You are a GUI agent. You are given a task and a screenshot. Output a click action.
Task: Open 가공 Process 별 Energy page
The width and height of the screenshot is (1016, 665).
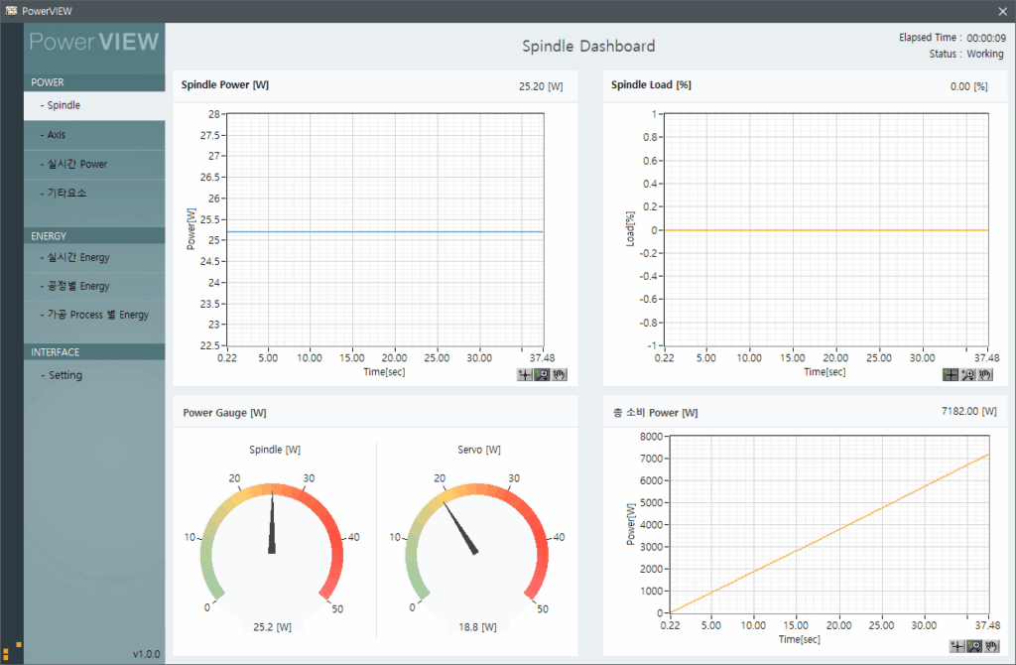(x=94, y=316)
